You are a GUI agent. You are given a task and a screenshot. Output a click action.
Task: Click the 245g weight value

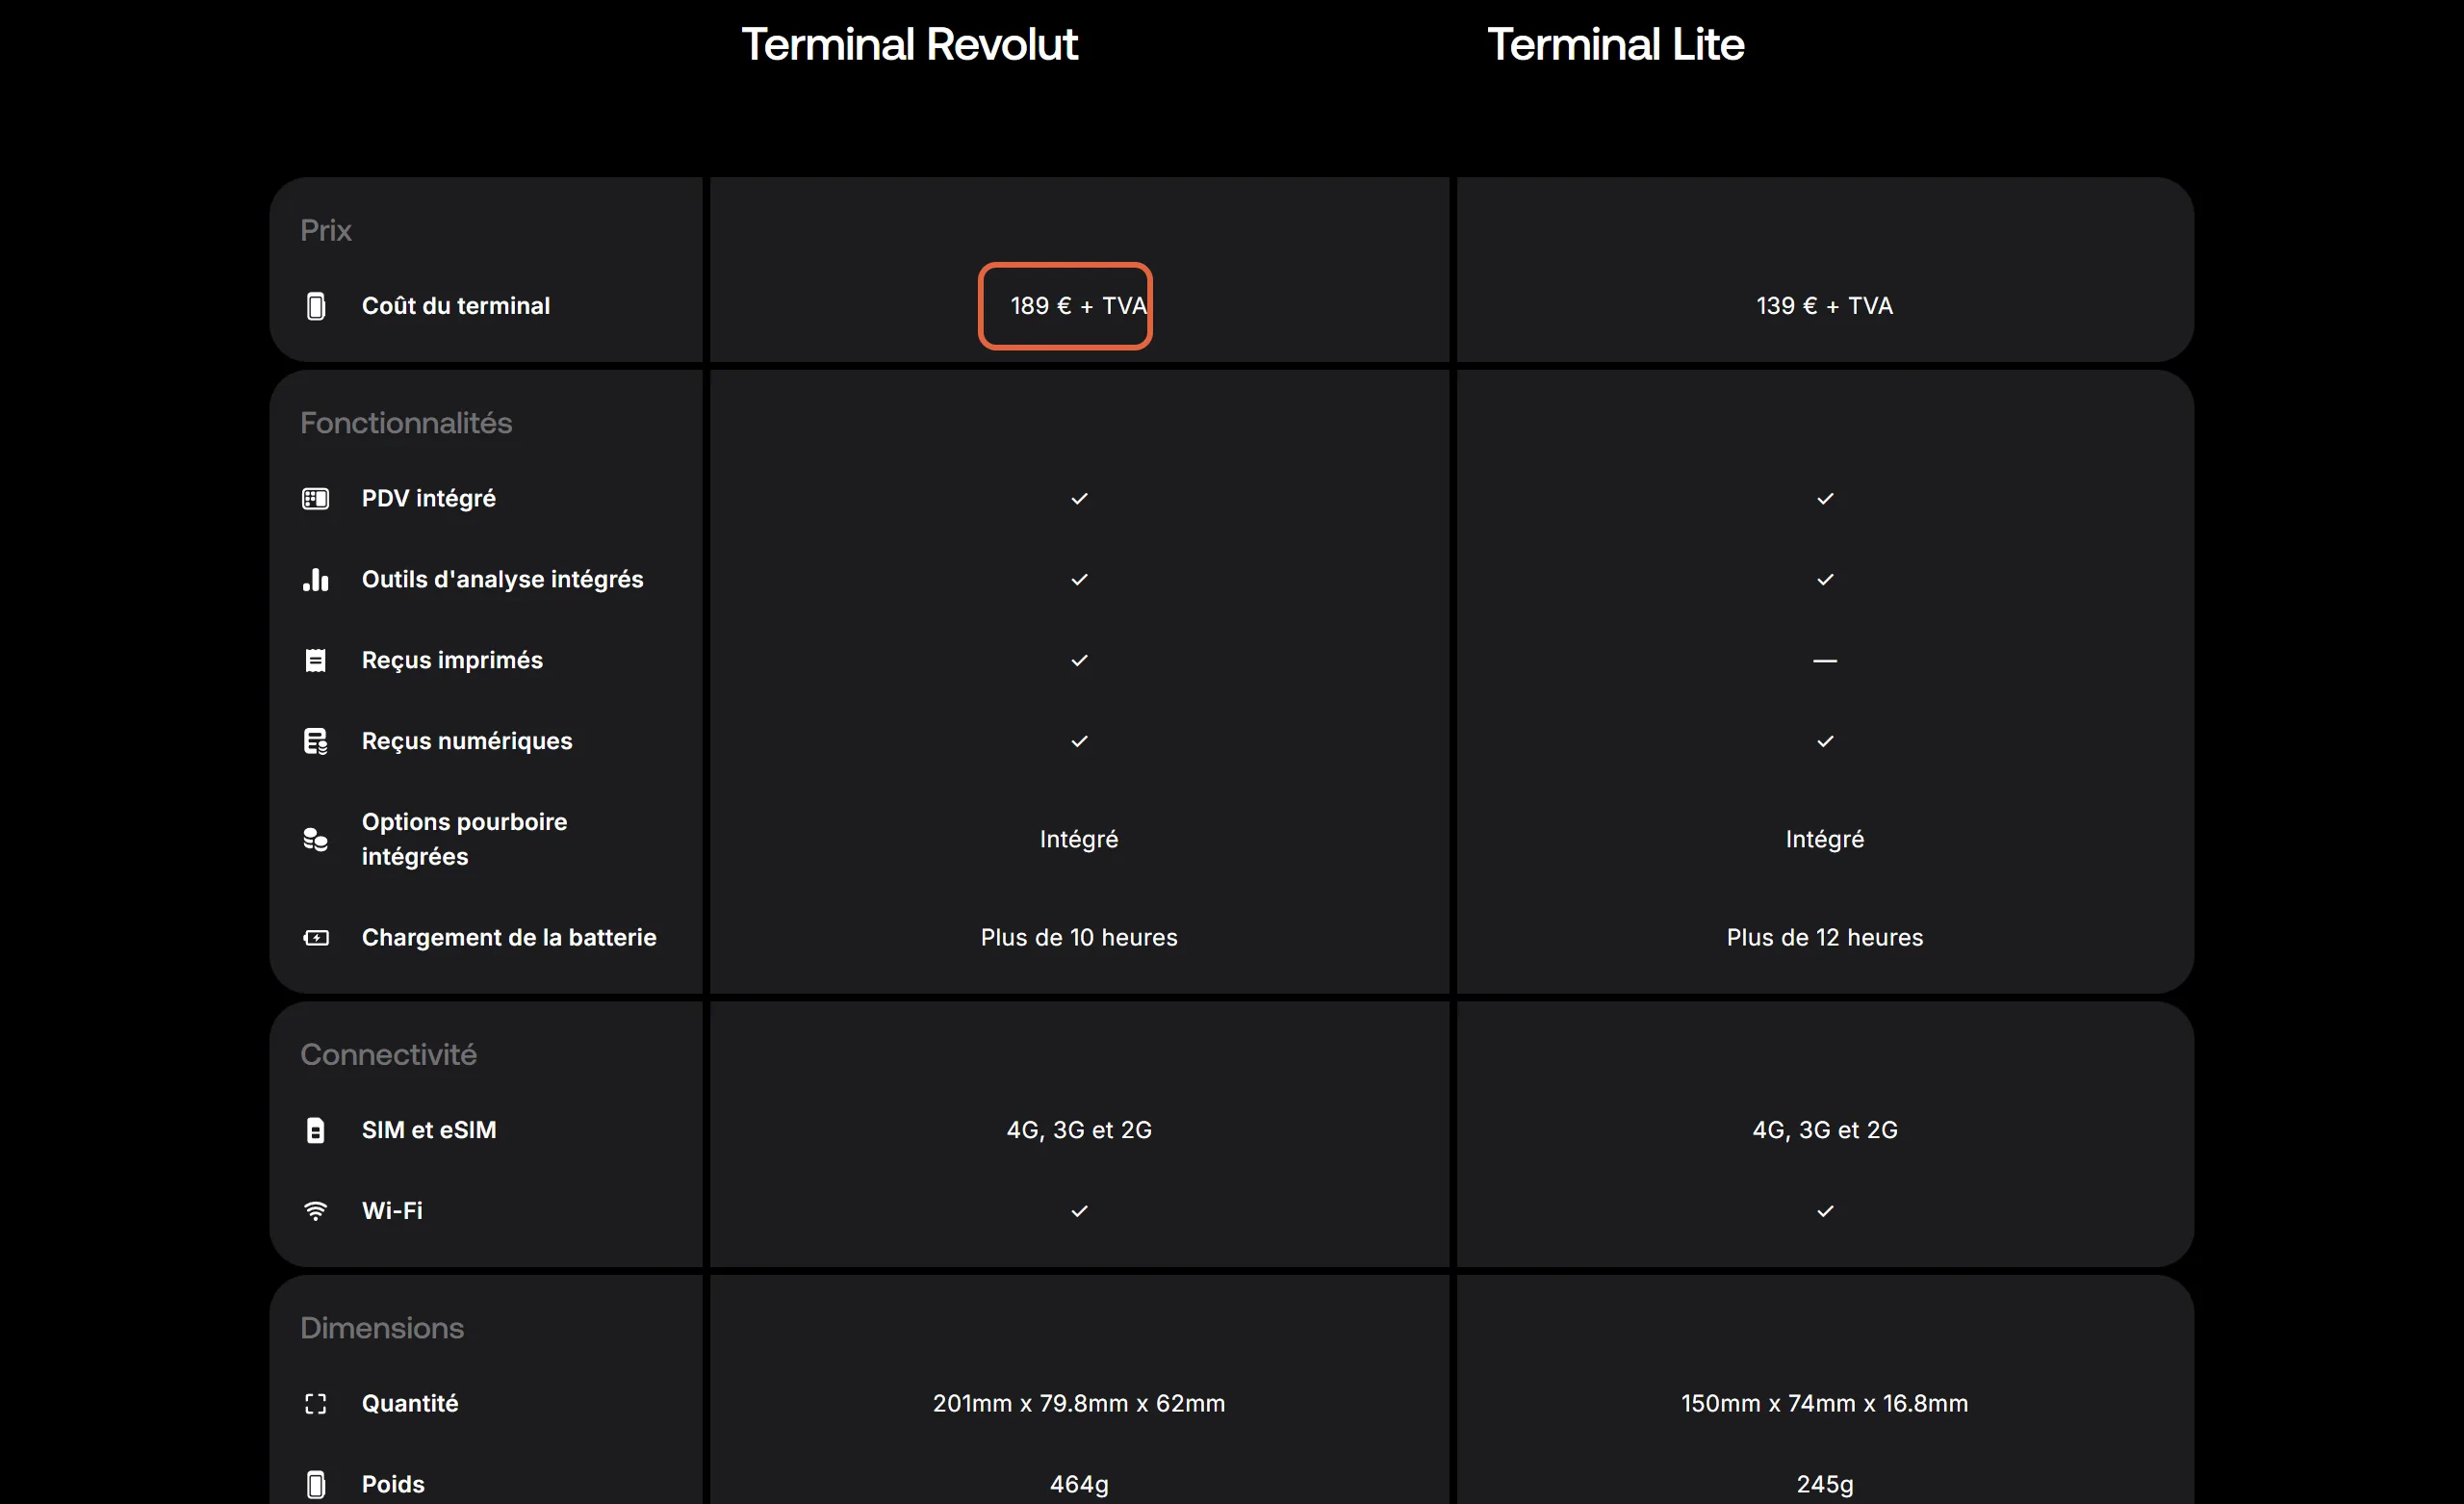click(x=1825, y=1485)
